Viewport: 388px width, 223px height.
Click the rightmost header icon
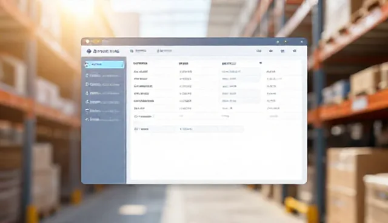tap(295, 51)
